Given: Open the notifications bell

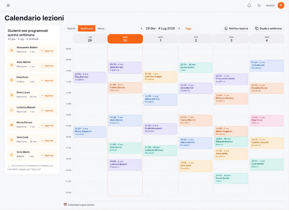Looking at the screenshot, I should pos(249,5).
